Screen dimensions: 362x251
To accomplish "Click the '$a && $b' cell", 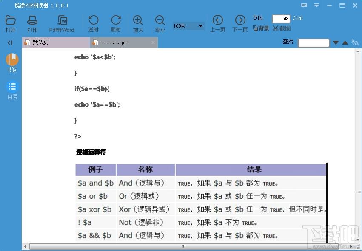I will coord(96,236).
